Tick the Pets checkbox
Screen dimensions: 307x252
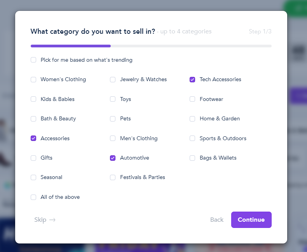pos(113,119)
